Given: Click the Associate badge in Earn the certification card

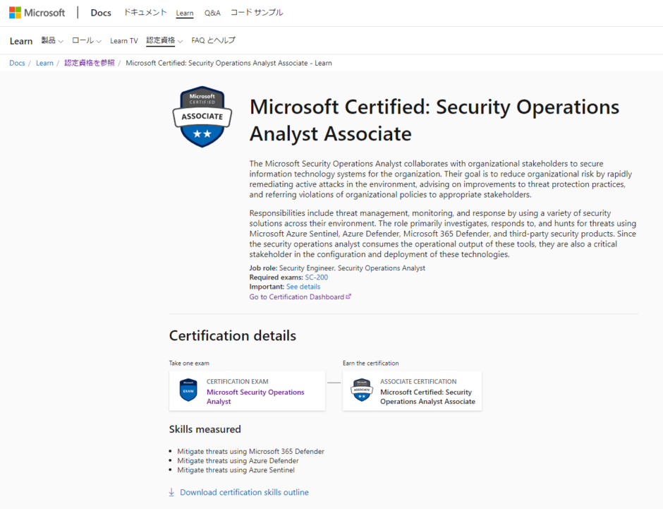Looking at the screenshot, I should point(361,390).
